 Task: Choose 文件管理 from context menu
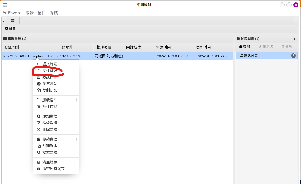pyautogui.click(x=56, y=70)
